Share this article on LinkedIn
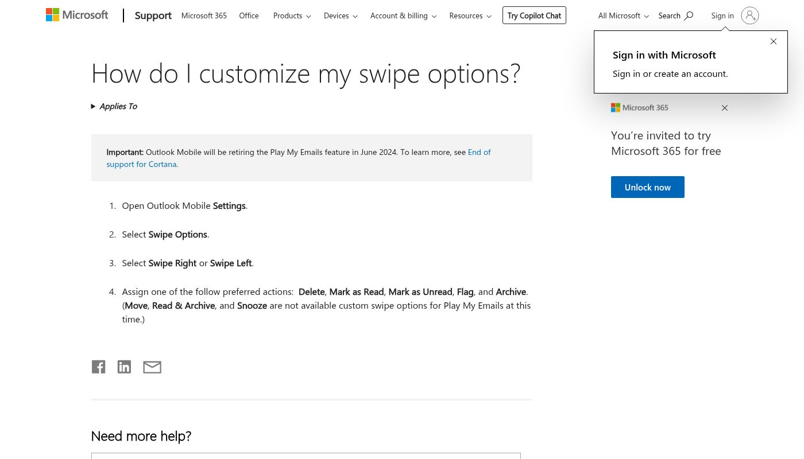804x459 pixels. [x=124, y=367]
